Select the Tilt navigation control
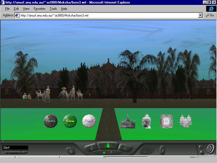 click(91, 148)
